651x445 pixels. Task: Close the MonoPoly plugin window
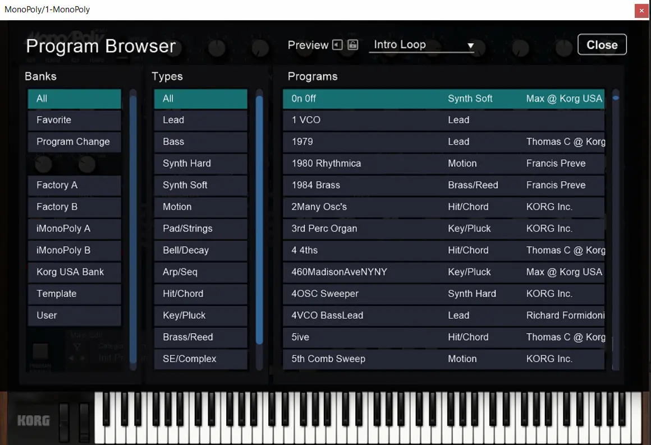[641, 11]
